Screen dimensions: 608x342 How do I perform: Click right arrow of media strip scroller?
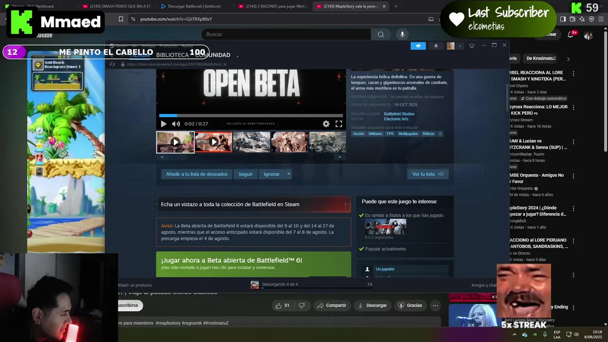coord(340,157)
